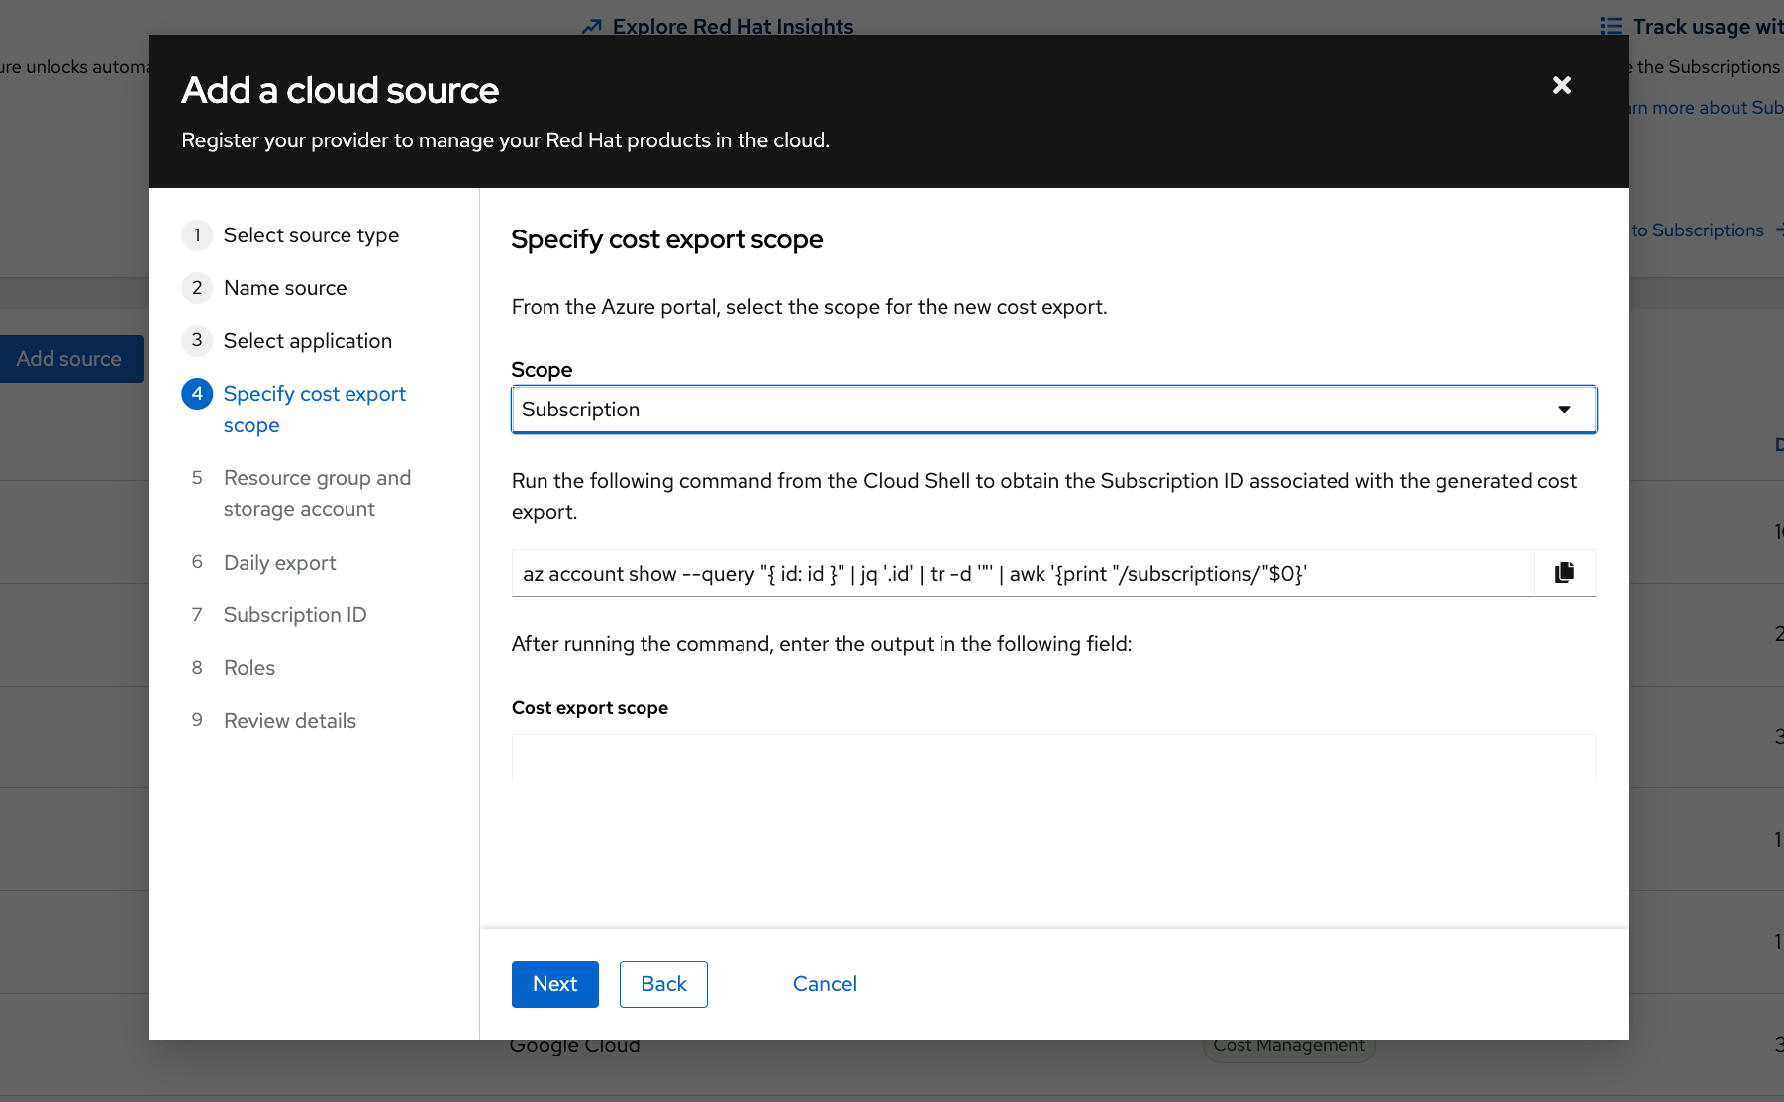The image size is (1784, 1102).
Task: Click the step 4 number circle icon
Action: tap(197, 394)
